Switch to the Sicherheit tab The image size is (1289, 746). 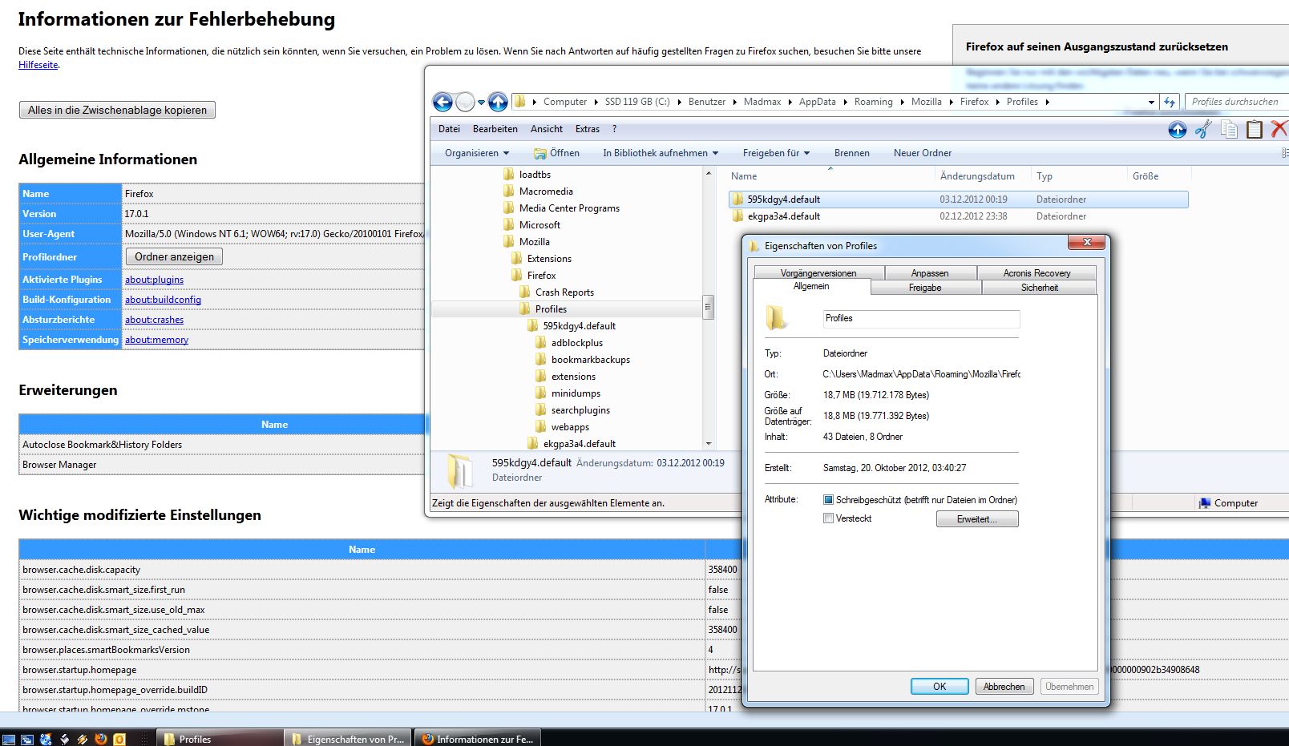tap(1039, 288)
